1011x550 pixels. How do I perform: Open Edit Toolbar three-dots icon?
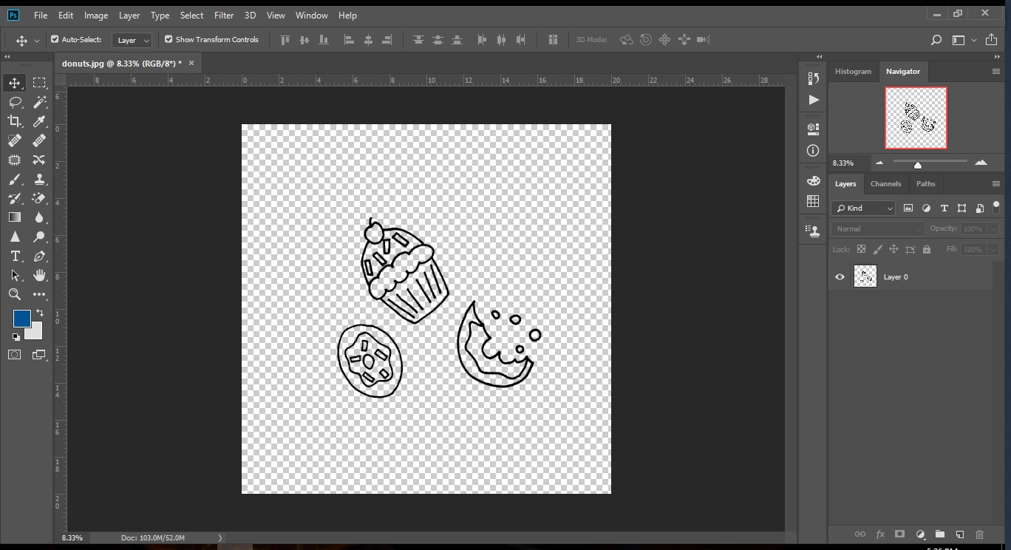pos(39,294)
